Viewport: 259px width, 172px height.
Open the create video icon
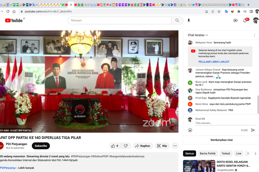[x=236, y=21]
